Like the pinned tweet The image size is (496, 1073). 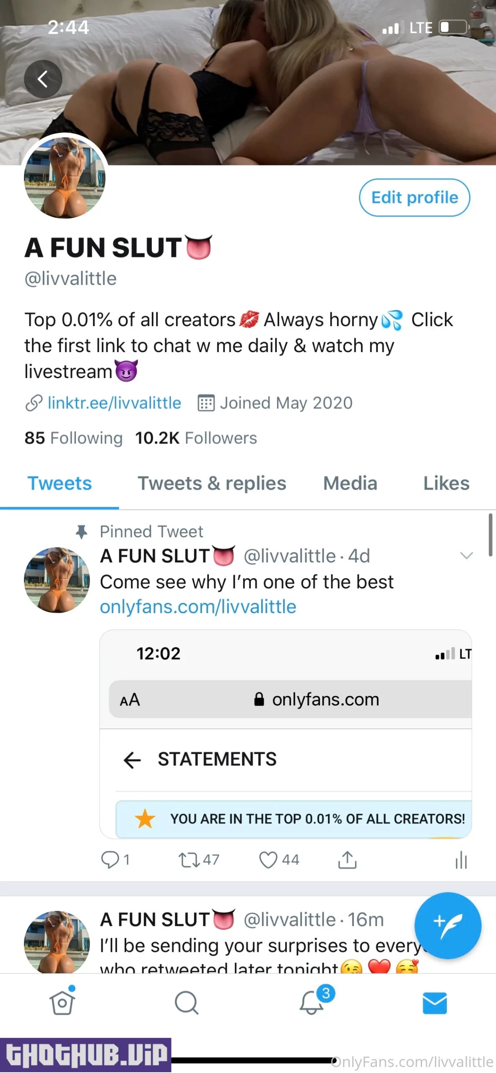(268, 859)
